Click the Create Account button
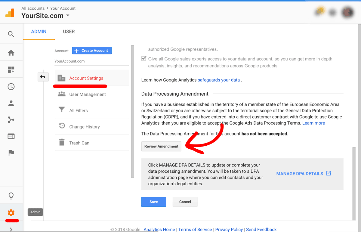Screen dimensions: 361x232 92,51
